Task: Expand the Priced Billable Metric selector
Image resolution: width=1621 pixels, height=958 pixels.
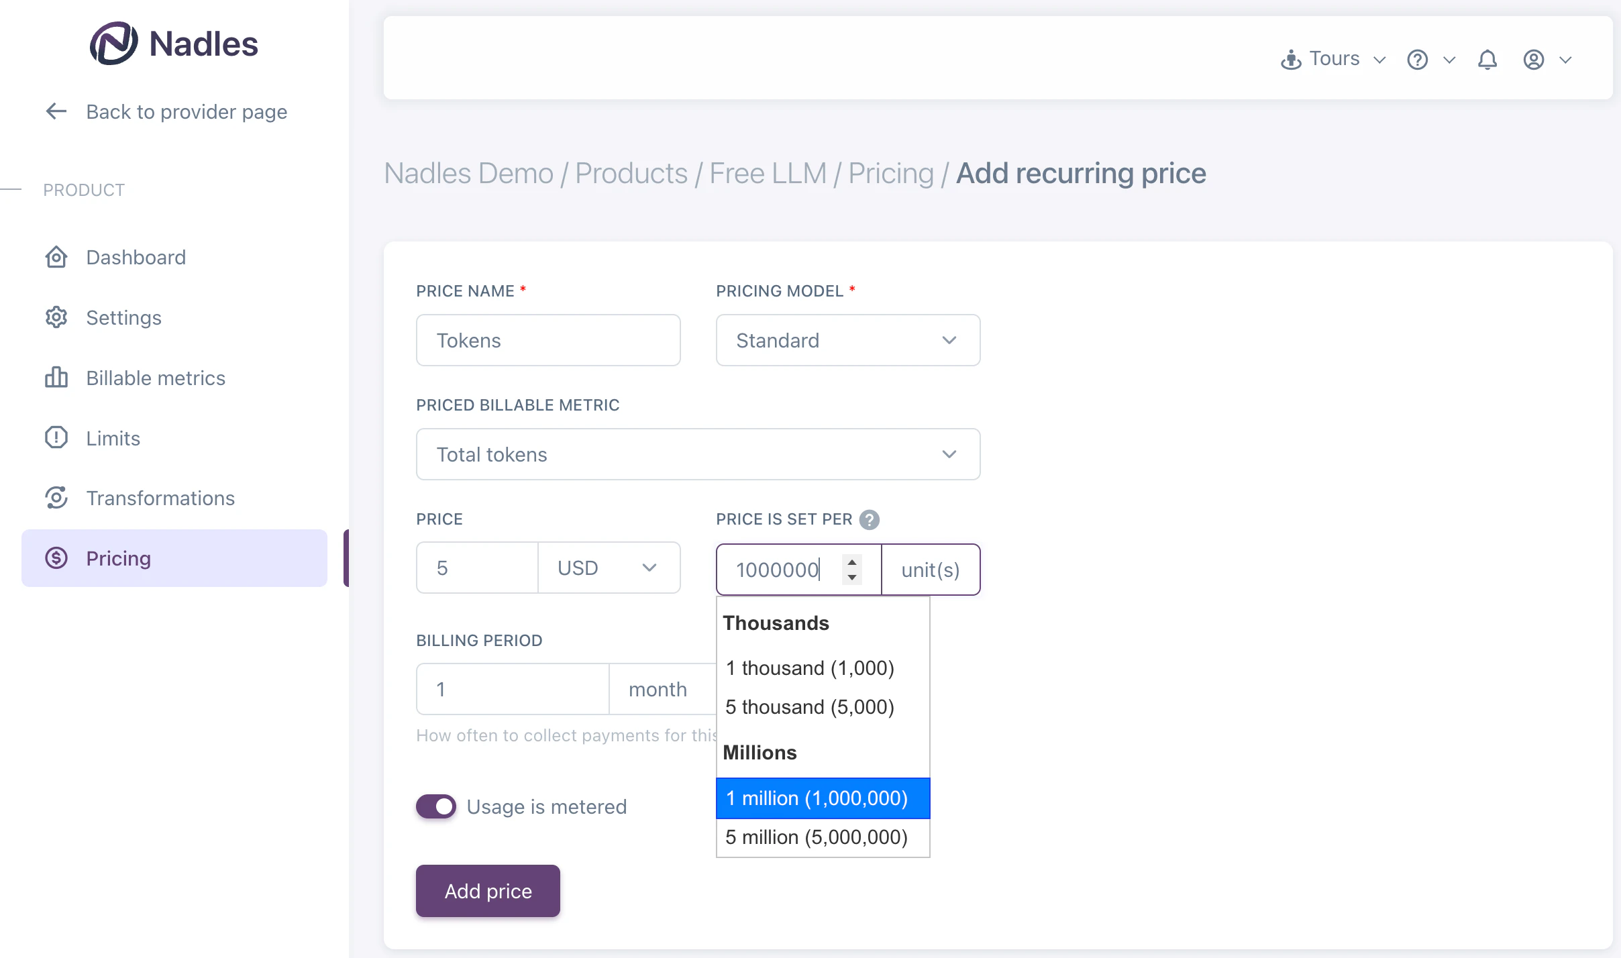Action: pyautogui.click(x=948, y=454)
